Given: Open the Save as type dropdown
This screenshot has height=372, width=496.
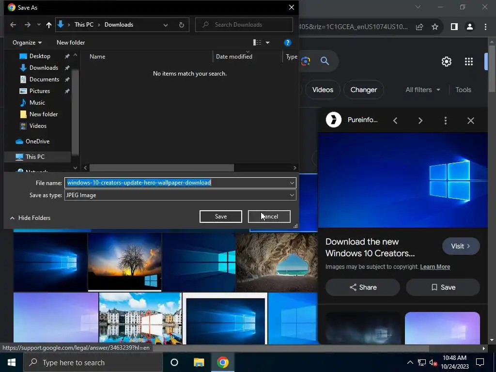Looking at the screenshot, I should (180, 195).
